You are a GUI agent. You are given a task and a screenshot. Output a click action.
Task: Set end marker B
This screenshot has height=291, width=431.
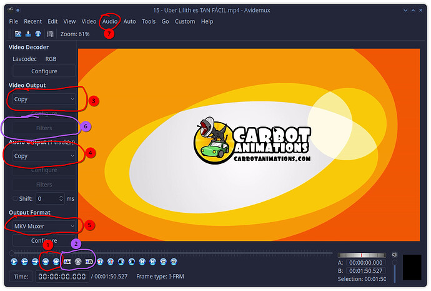coord(89,262)
